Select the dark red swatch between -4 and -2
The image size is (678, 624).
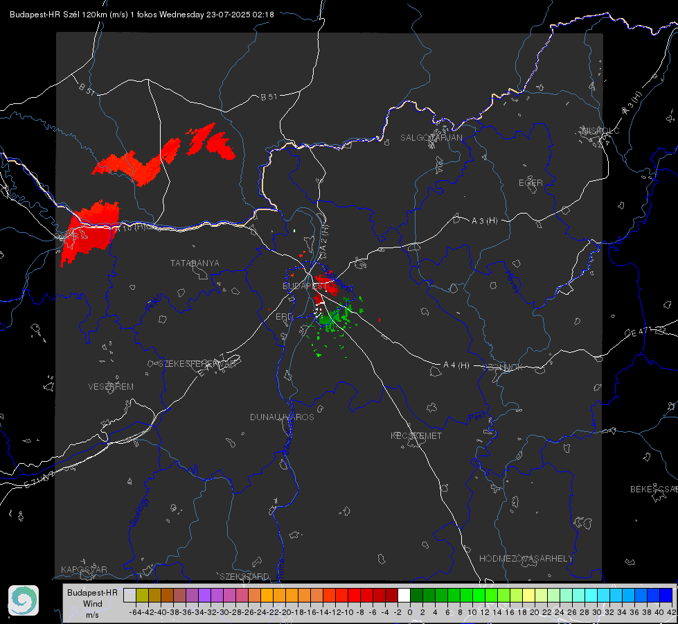391,596
